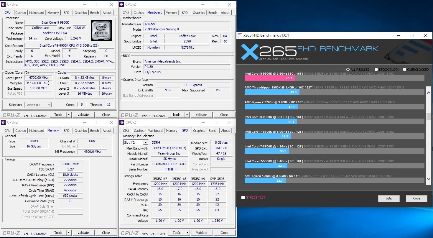
Task: Click Validate in the upper-left CPU window
Action: point(83,115)
